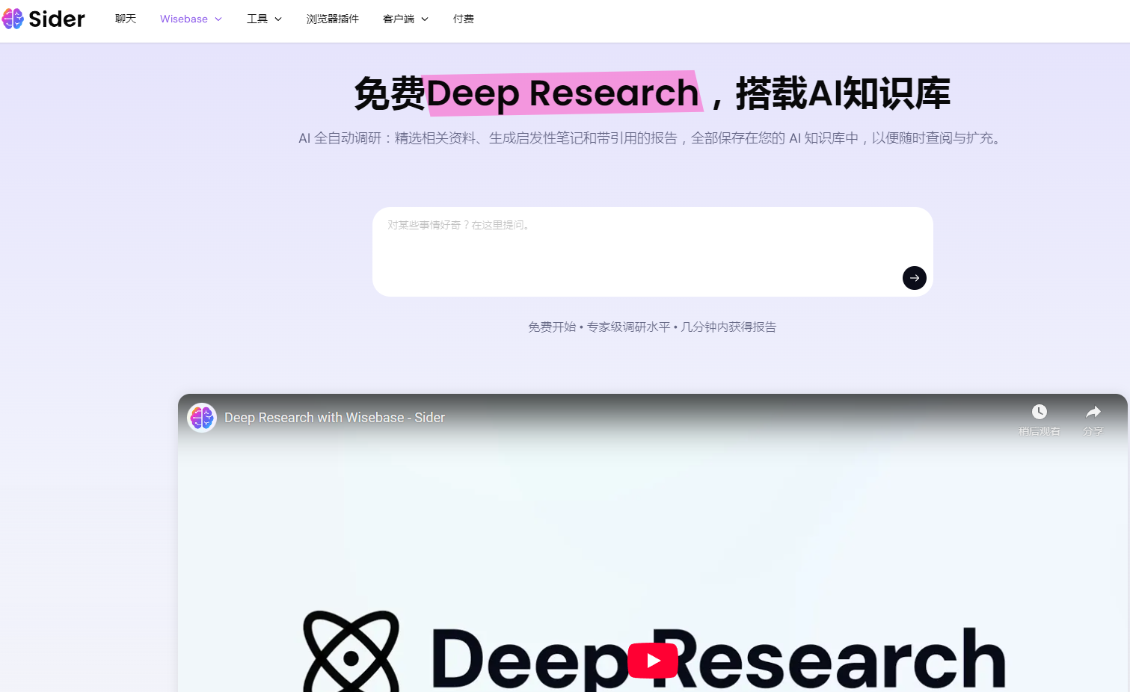Click the Sider channel avatar on the video
The height and width of the screenshot is (692, 1130).
(202, 418)
